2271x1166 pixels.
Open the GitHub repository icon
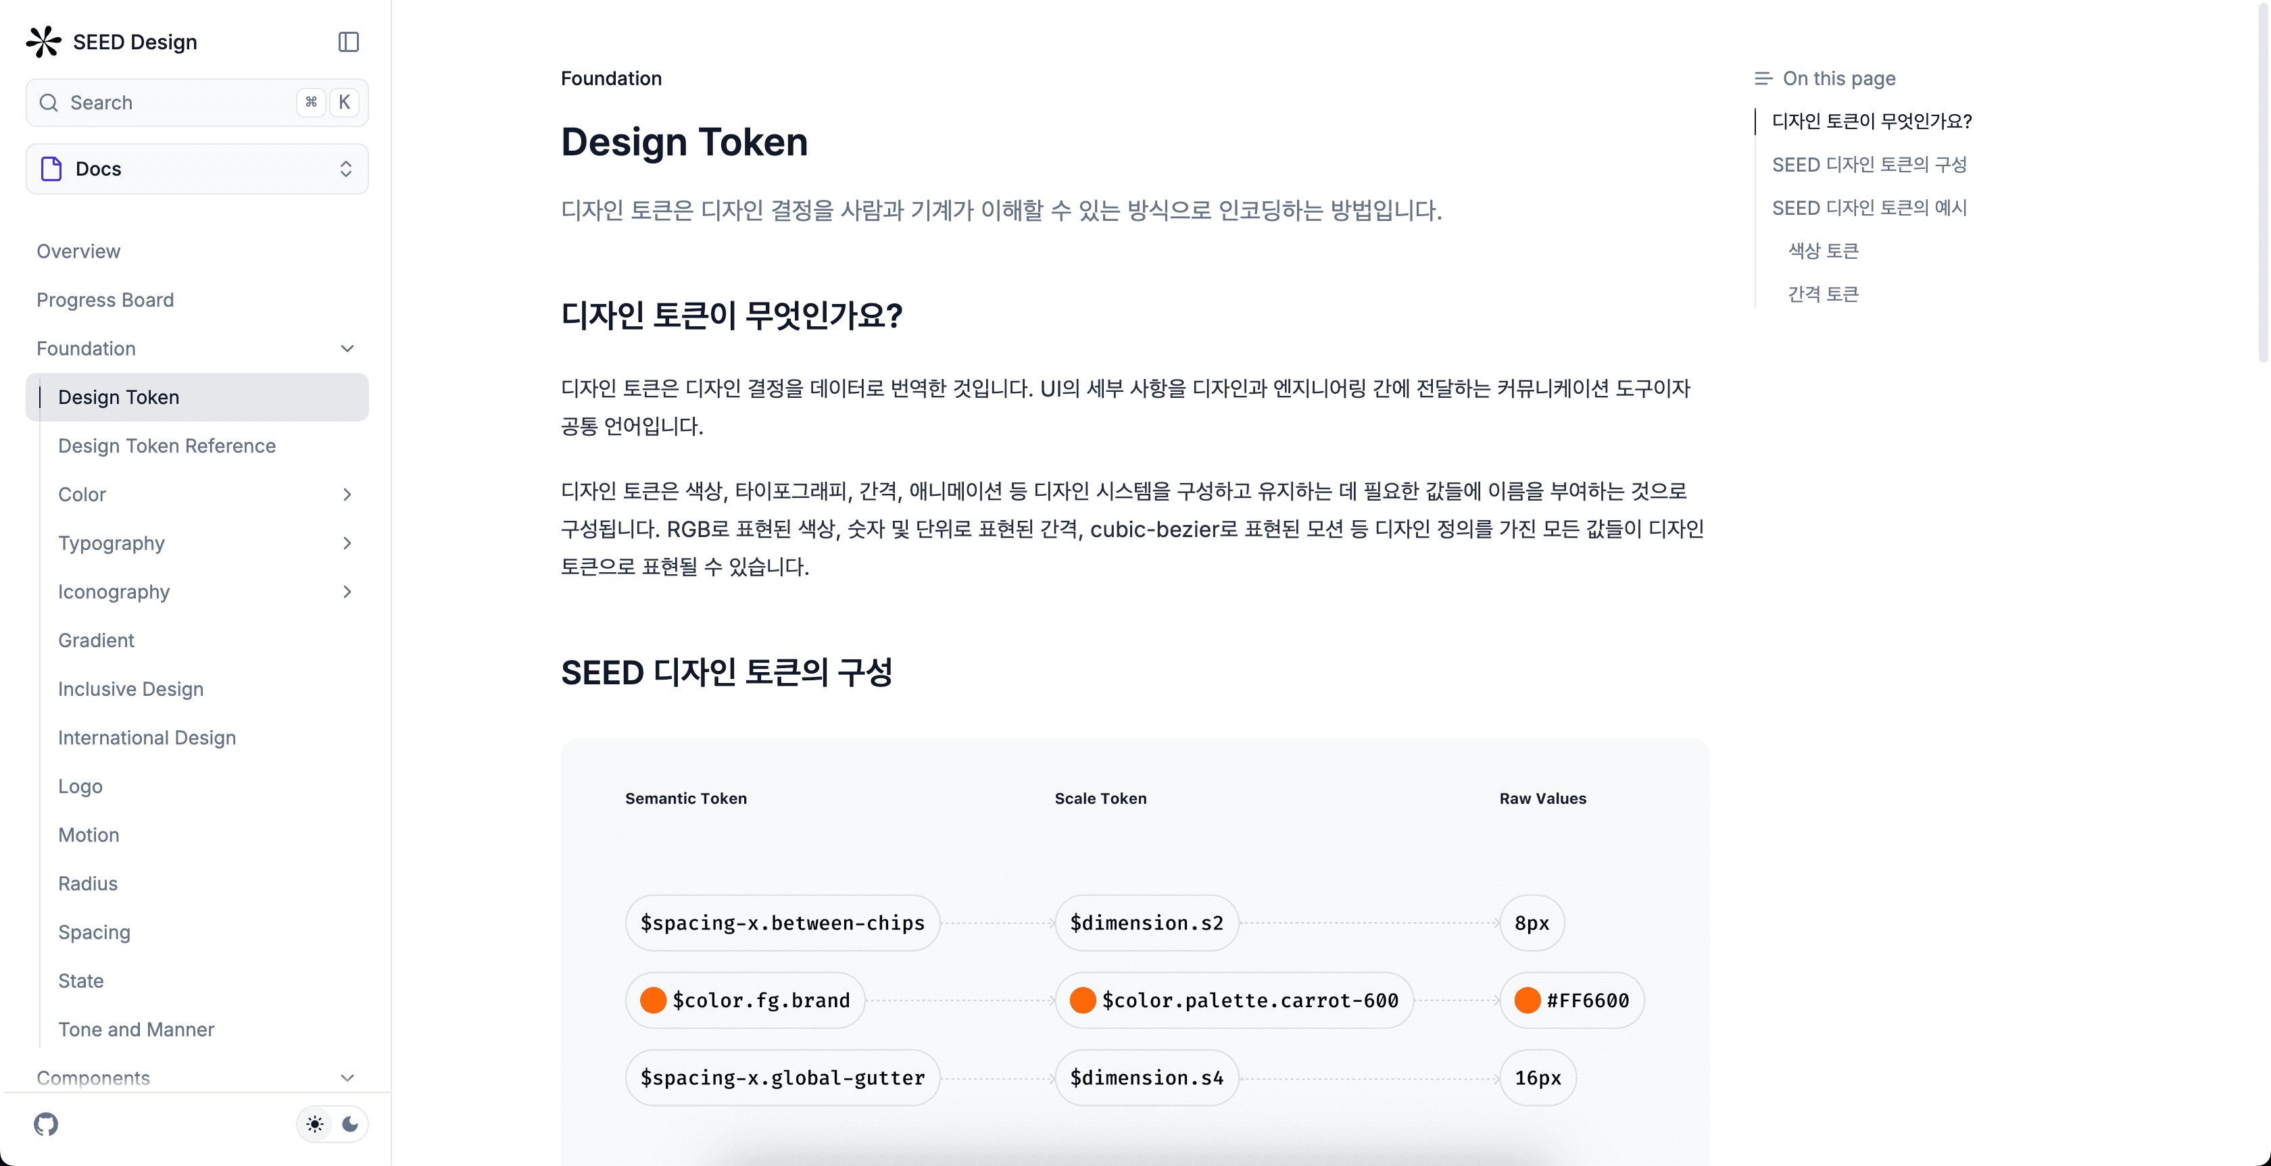point(45,1123)
